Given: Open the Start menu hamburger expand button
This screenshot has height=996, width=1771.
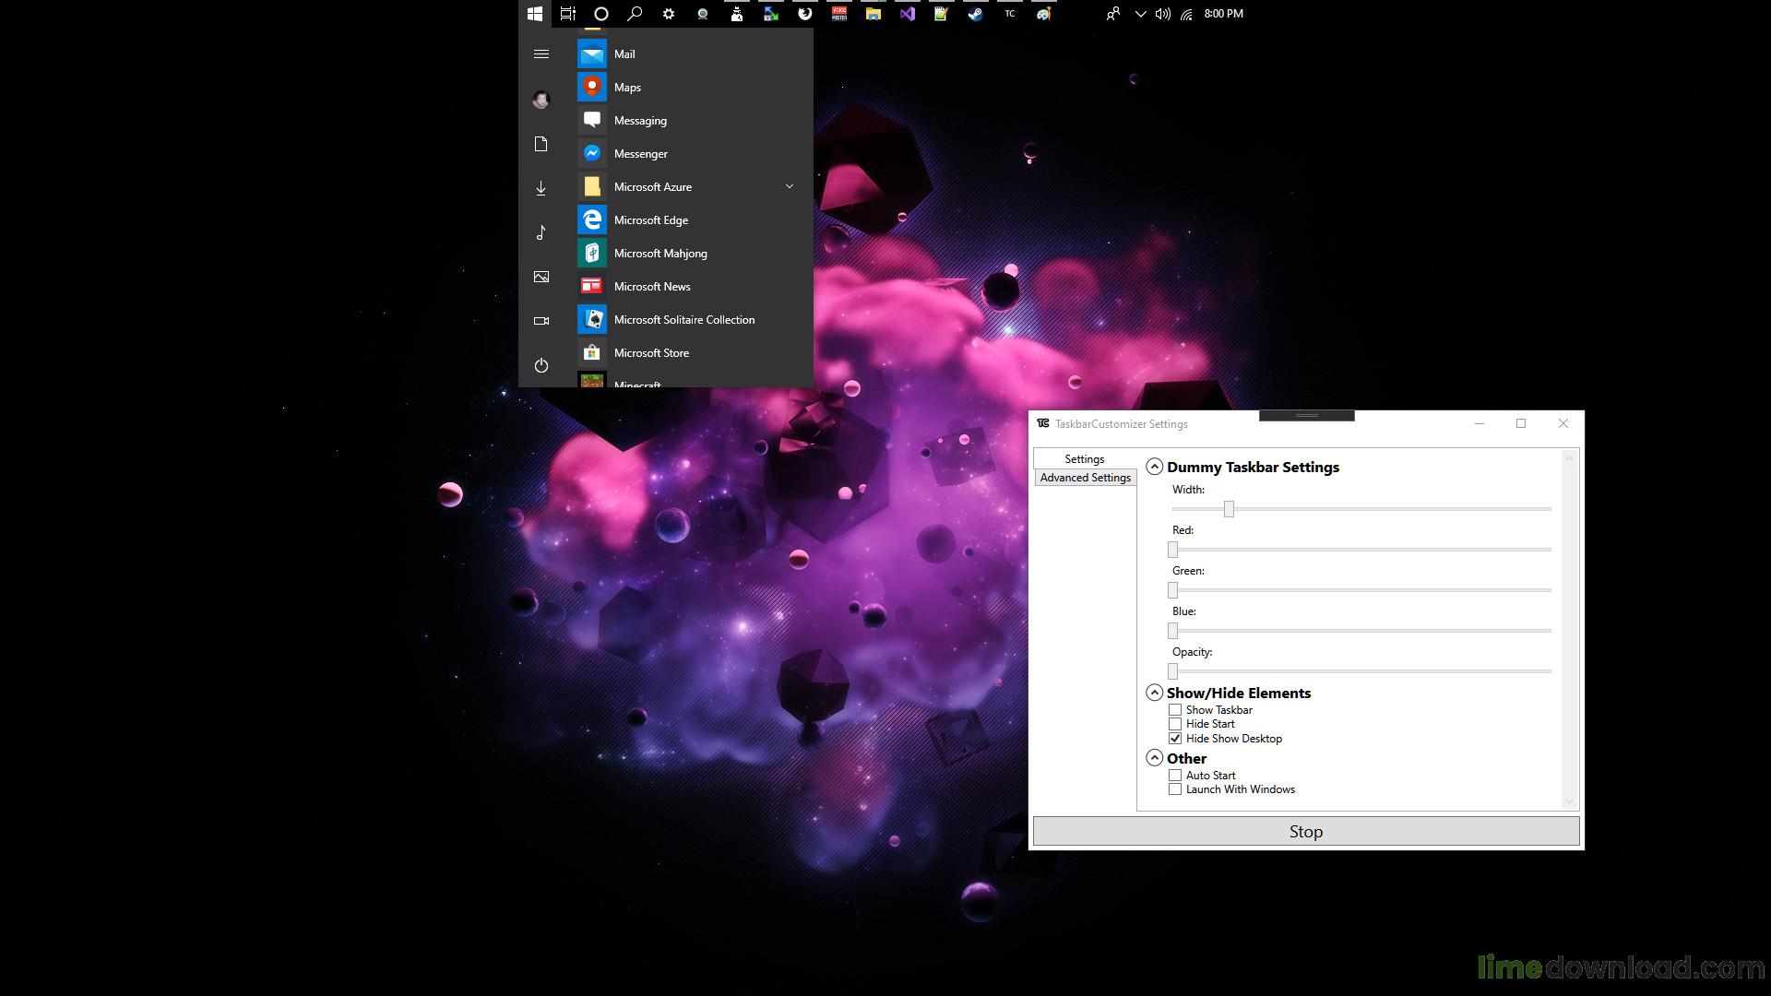Looking at the screenshot, I should point(541,54).
